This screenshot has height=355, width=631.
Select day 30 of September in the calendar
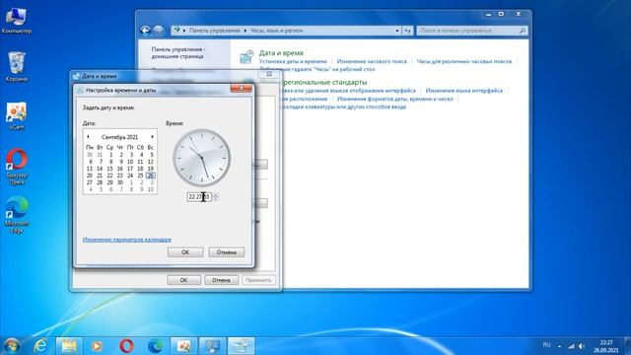point(120,182)
